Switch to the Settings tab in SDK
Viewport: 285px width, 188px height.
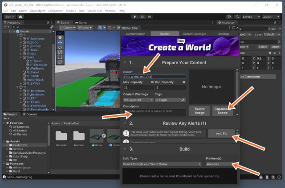pyautogui.click(x=224, y=34)
